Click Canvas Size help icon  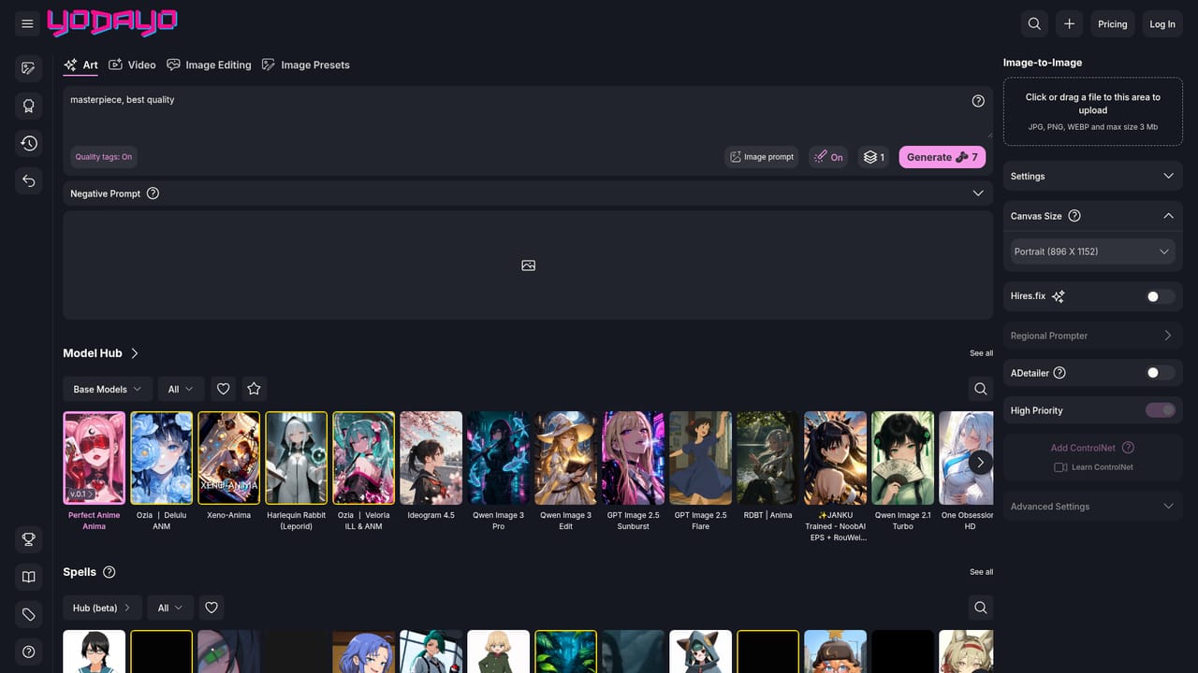point(1074,216)
